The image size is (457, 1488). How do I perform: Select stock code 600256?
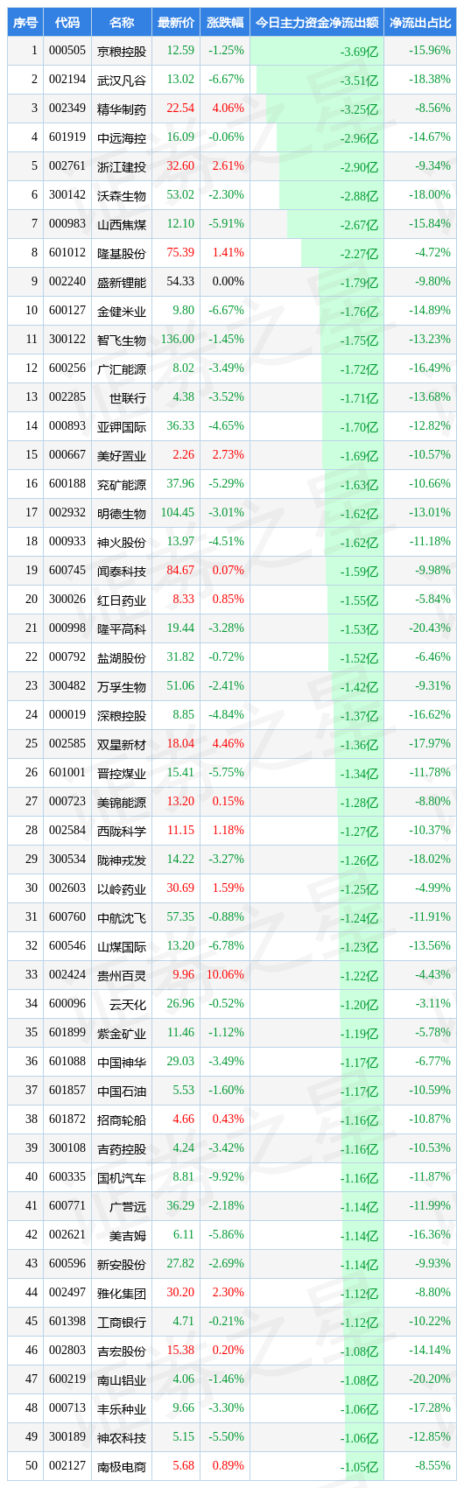click(67, 368)
